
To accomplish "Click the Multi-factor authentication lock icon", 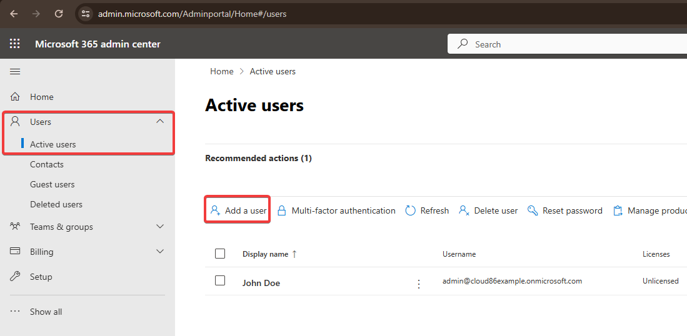I will click(282, 210).
